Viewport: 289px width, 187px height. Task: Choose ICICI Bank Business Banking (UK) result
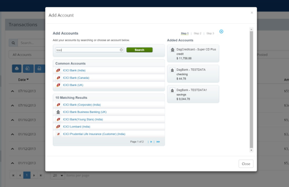(85, 112)
